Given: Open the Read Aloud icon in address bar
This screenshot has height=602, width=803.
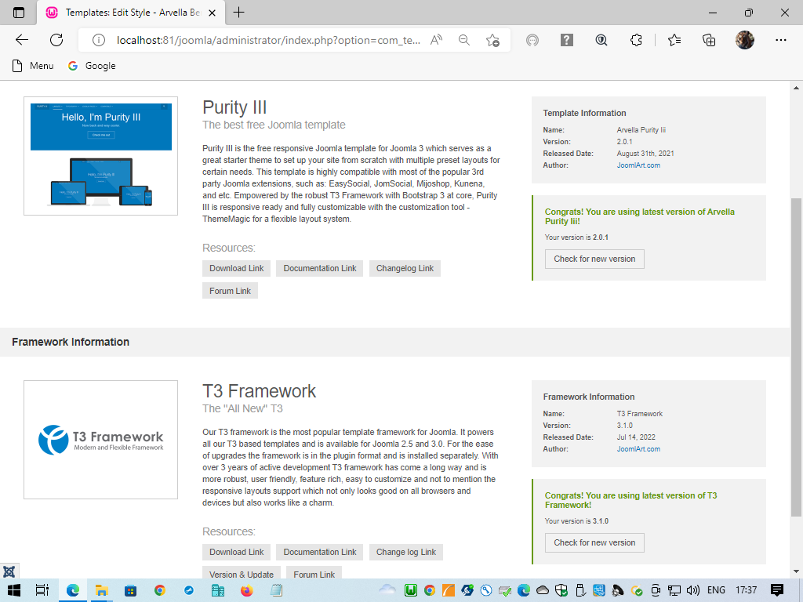Looking at the screenshot, I should coord(437,40).
